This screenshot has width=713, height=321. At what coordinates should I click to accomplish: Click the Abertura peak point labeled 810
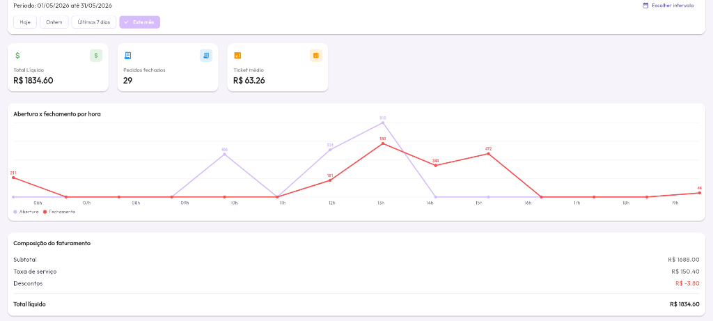(383, 123)
